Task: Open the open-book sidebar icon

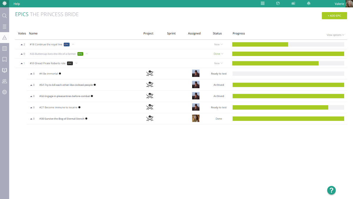Action: (x=4, y=70)
